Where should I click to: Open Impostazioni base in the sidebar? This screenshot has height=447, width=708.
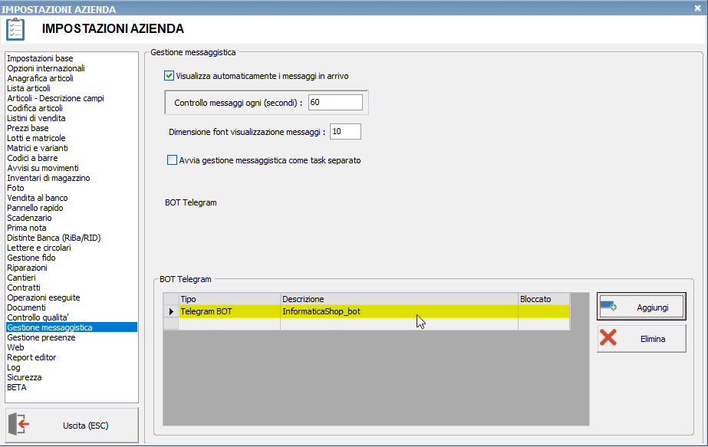point(40,58)
